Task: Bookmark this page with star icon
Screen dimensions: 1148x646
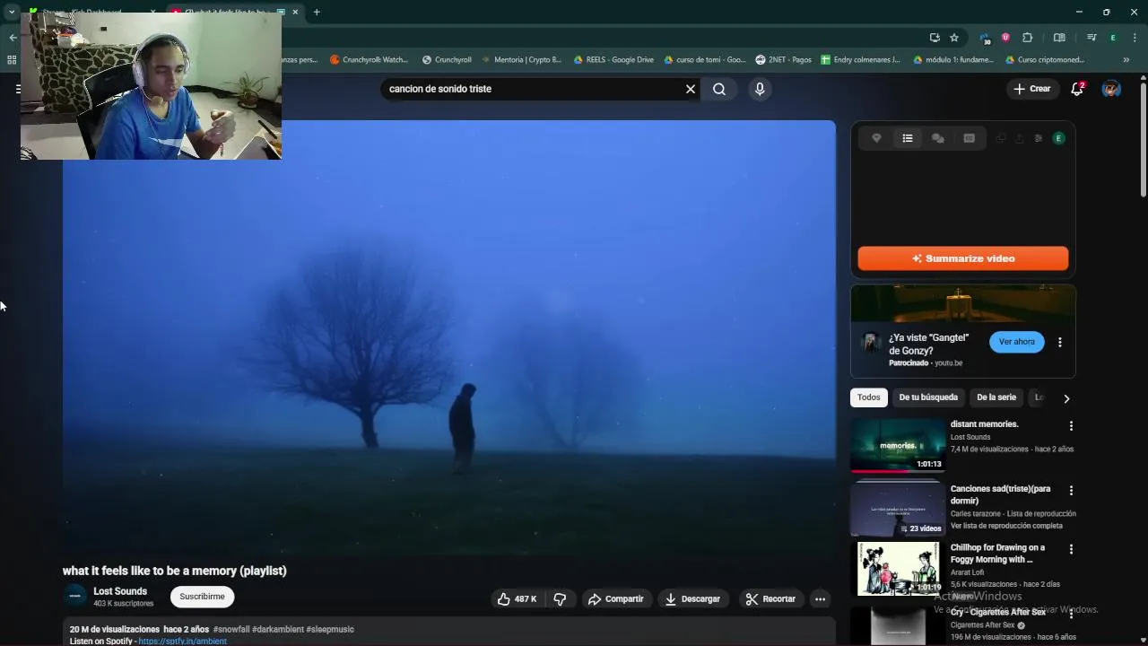Action: 954,38
